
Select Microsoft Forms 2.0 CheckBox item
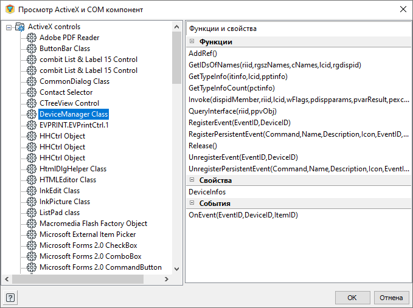(x=88, y=245)
